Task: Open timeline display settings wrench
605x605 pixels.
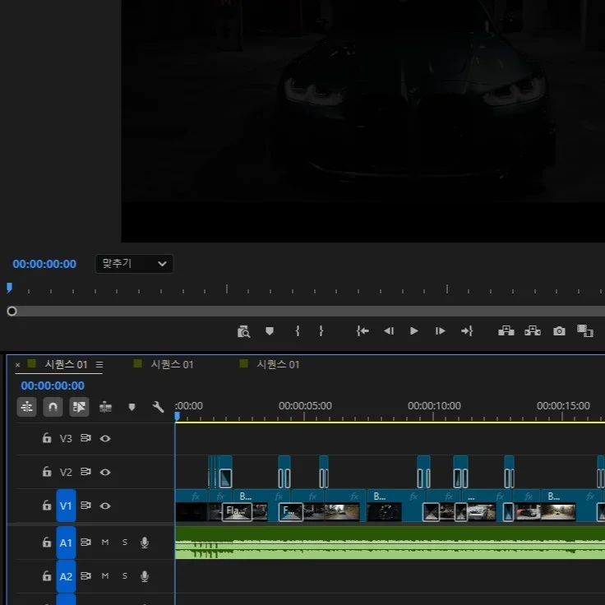Action: tap(158, 407)
